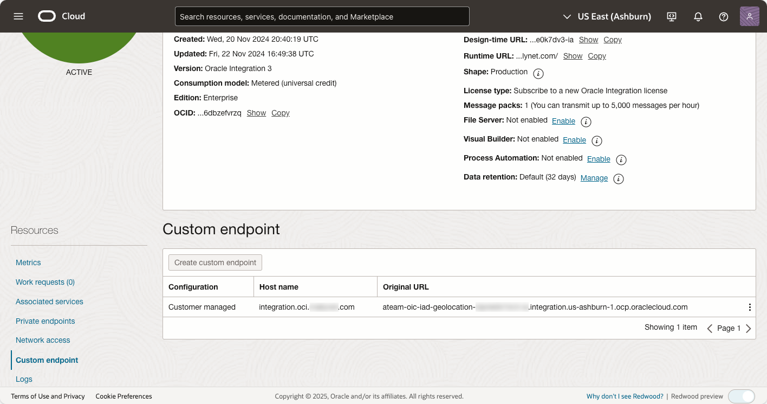Viewport: 767px width, 404px height.
Task: Select Metrics in Resources list
Action: click(x=28, y=262)
